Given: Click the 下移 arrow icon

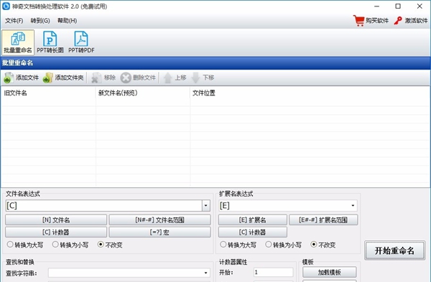Looking at the screenshot, I should coord(195,77).
